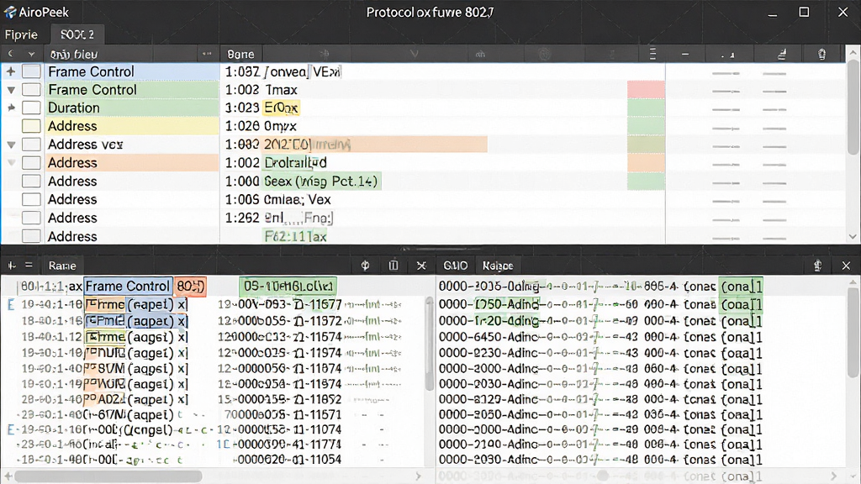This screenshot has width=861, height=484.
Task: Select the value '1:002 Tmax'
Action: (x=261, y=89)
